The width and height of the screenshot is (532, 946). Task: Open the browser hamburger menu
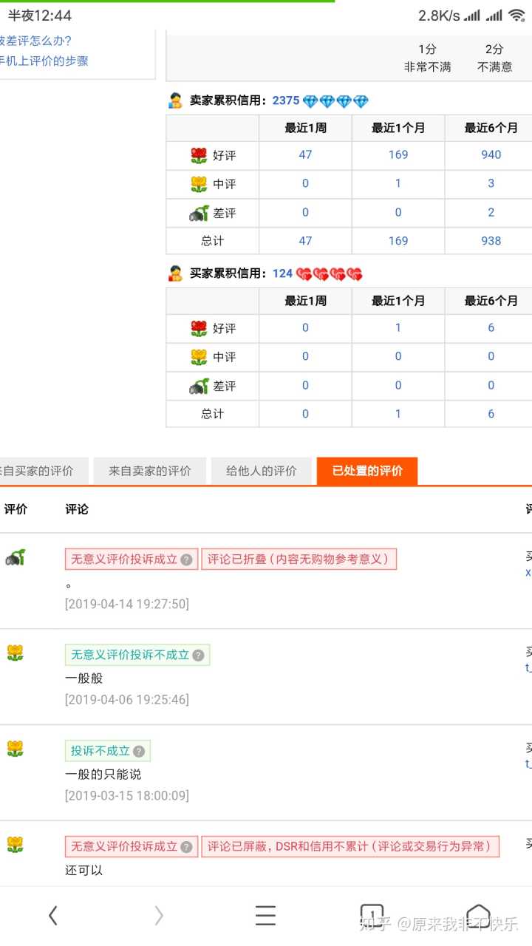click(x=265, y=916)
